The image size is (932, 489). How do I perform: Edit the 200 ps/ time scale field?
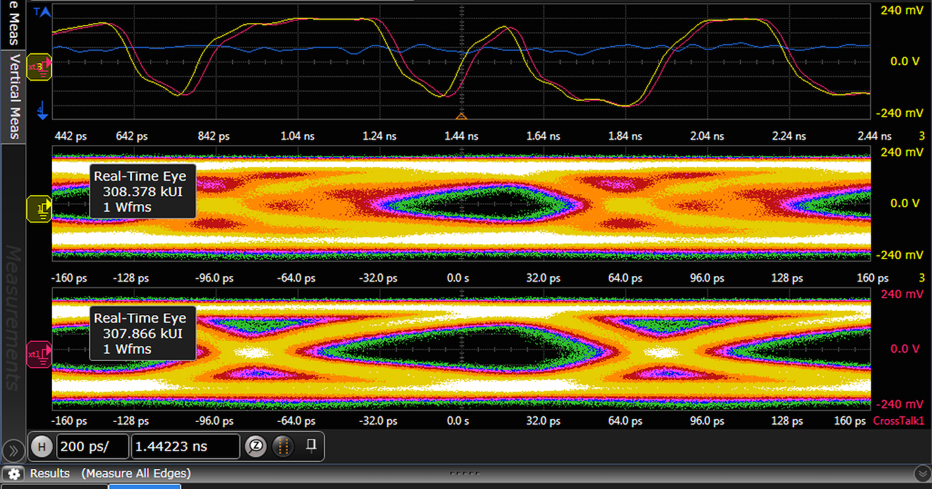tap(93, 447)
